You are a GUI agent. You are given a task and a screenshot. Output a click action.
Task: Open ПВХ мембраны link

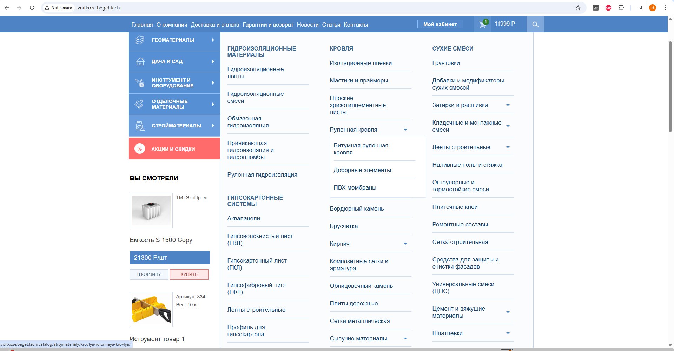pyautogui.click(x=355, y=187)
